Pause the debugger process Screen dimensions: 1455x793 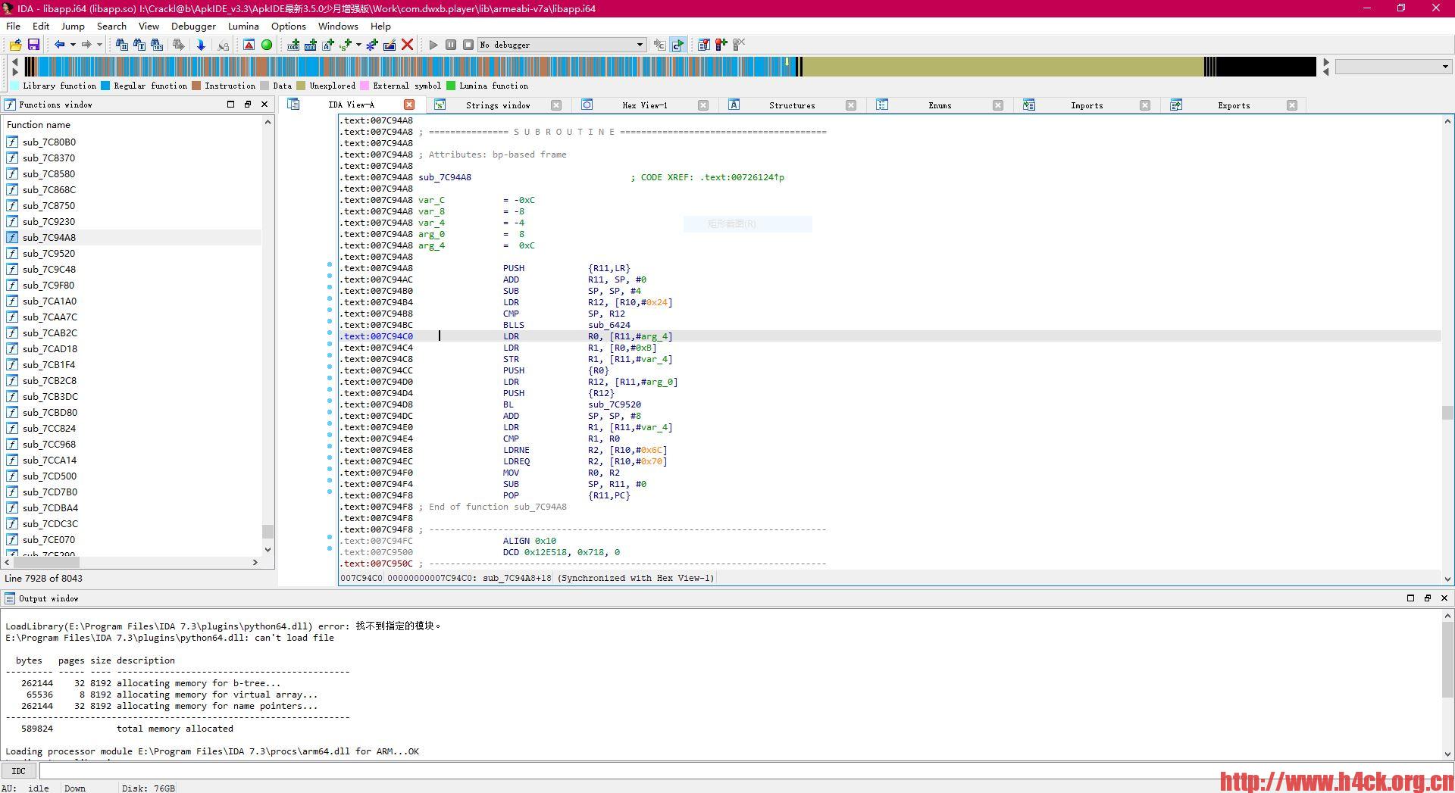[451, 45]
